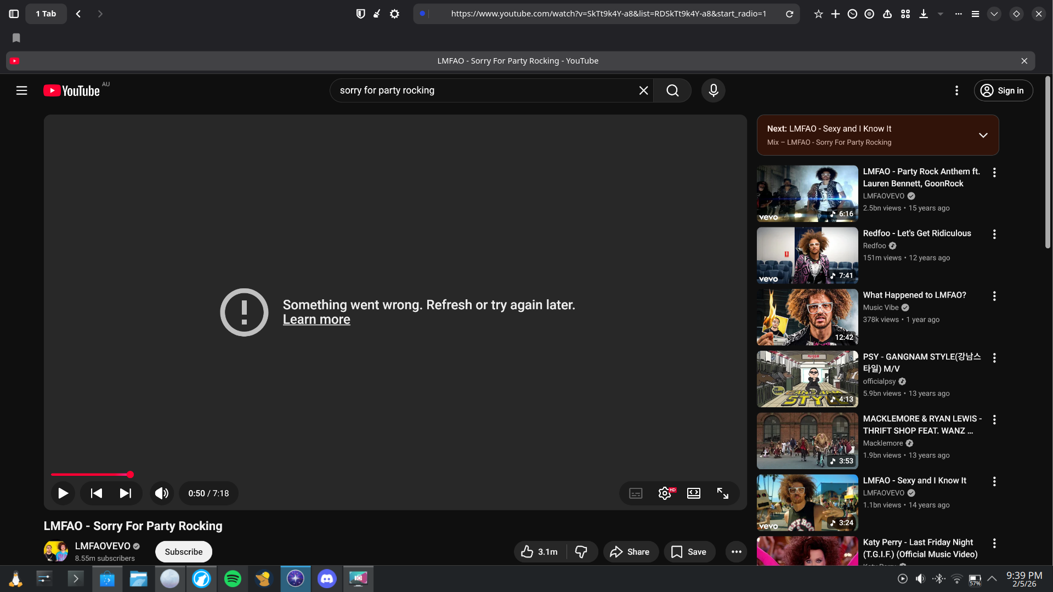The height and width of the screenshot is (592, 1053).
Task: Expand the Next mix playlist panel
Action: (983, 135)
